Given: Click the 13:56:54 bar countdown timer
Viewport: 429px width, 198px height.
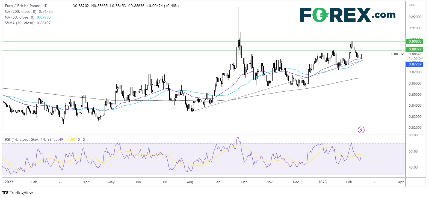Looking at the screenshot, I should pyautogui.click(x=416, y=58).
